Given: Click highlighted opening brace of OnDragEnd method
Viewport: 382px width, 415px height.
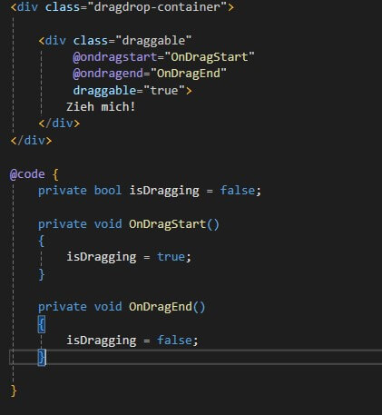Looking at the screenshot, I should (42, 324).
